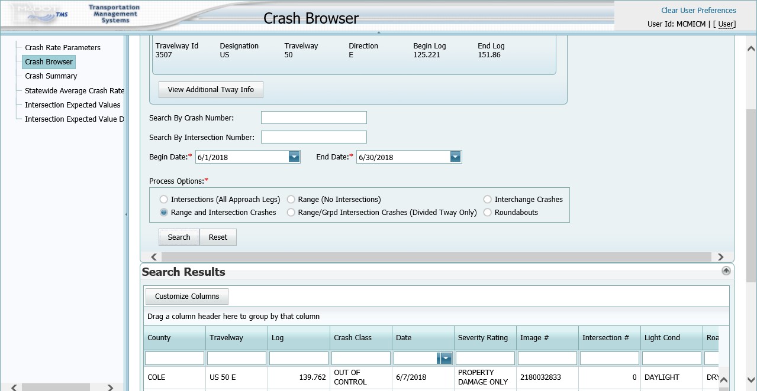
Task: Select Intersections (All Approach Legs) option
Action: [x=164, y=200]
